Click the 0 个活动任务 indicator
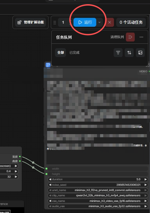150x213 pixels. click(131, 22)
